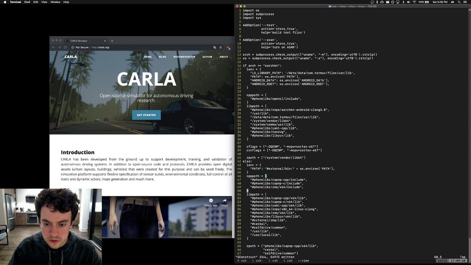Open the Shell menu
Viewport: 471px width, 265px height.
[27, 2]
